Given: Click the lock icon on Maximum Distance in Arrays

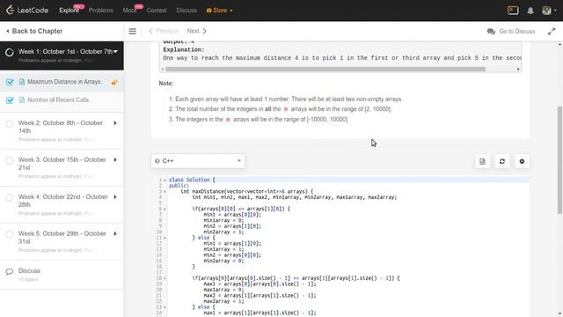Looking at the screenshot, I should [x=114, y=82].
